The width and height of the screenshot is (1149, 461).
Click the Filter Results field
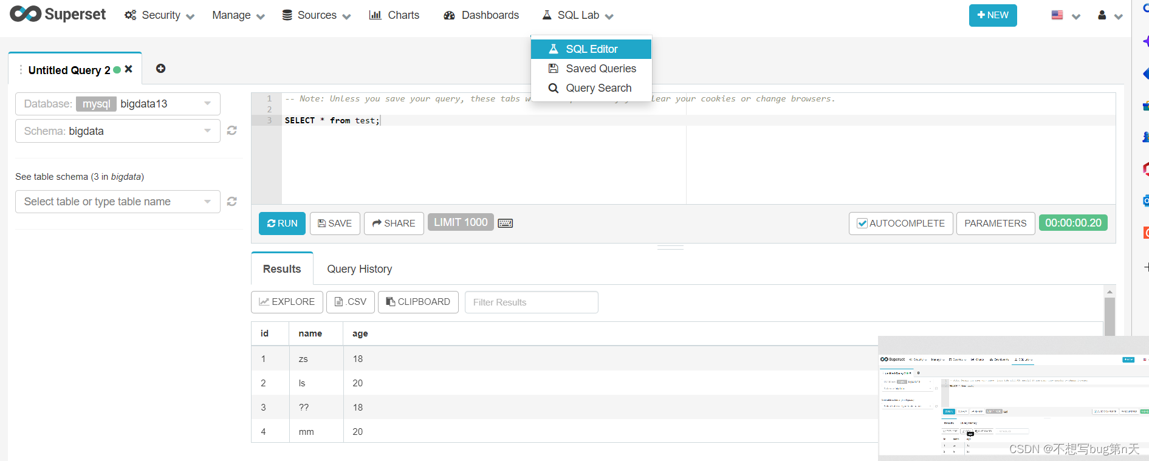[x=532, y=302]
